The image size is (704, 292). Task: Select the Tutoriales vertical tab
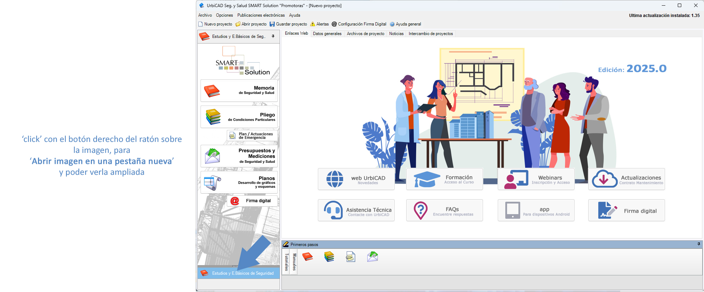point(287,262)
